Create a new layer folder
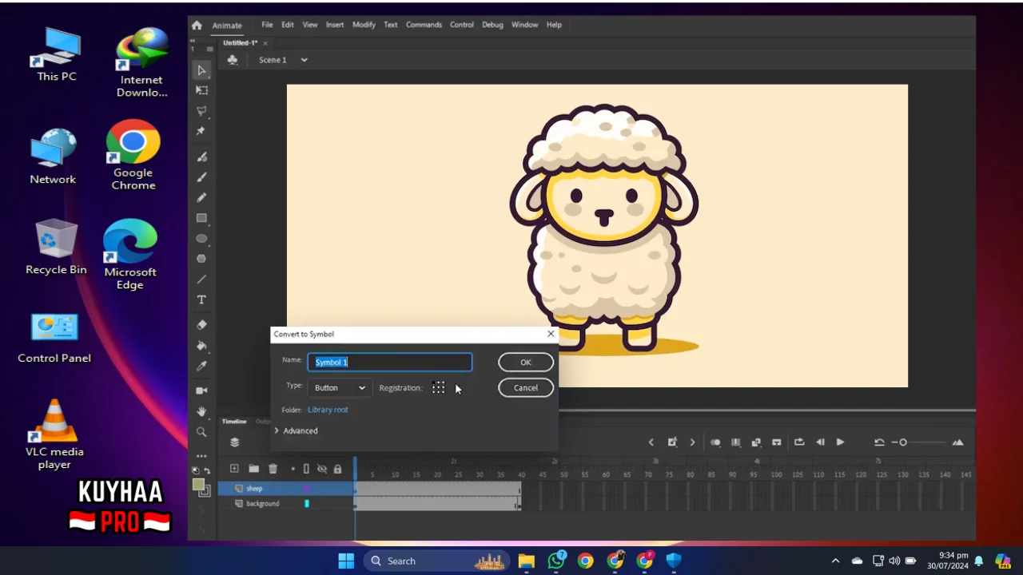Image resolution: width=1023 pixels, height=575 pixels. pos(253,469)
